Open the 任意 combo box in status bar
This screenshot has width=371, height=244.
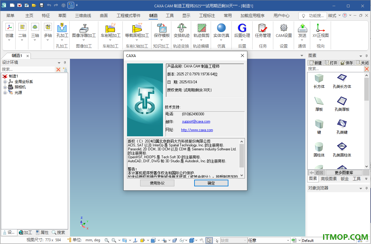click(268, 240)
